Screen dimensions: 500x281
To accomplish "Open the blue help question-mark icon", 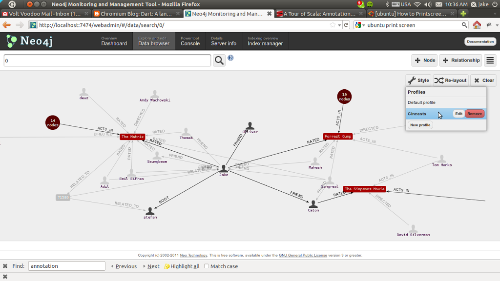I will pyautogui.click(x=230, y=58).
